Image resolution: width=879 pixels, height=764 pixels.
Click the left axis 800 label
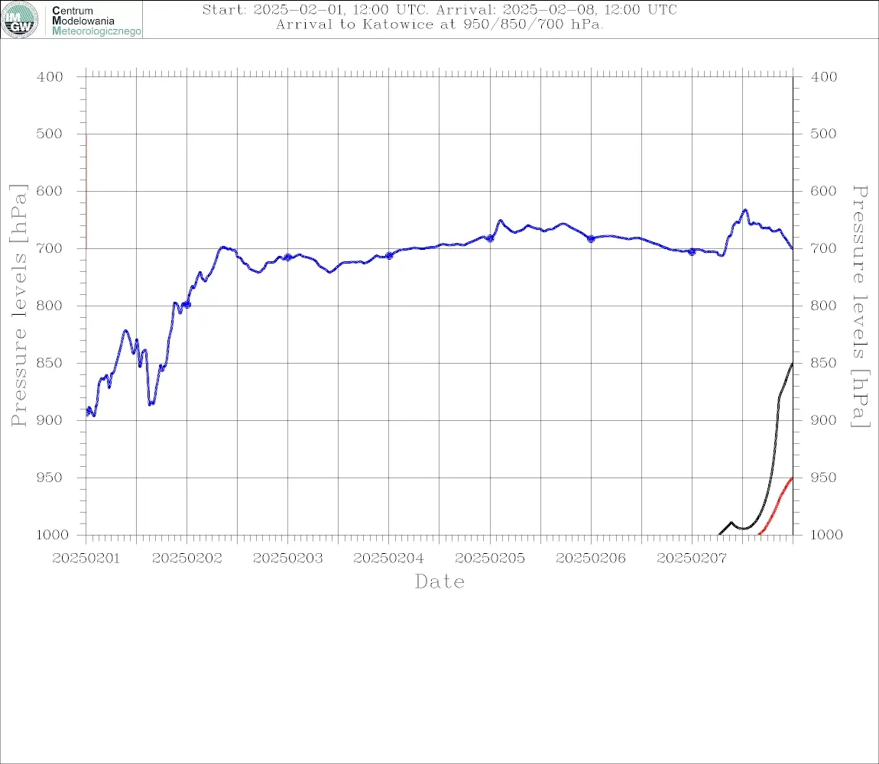click(50, 306)
